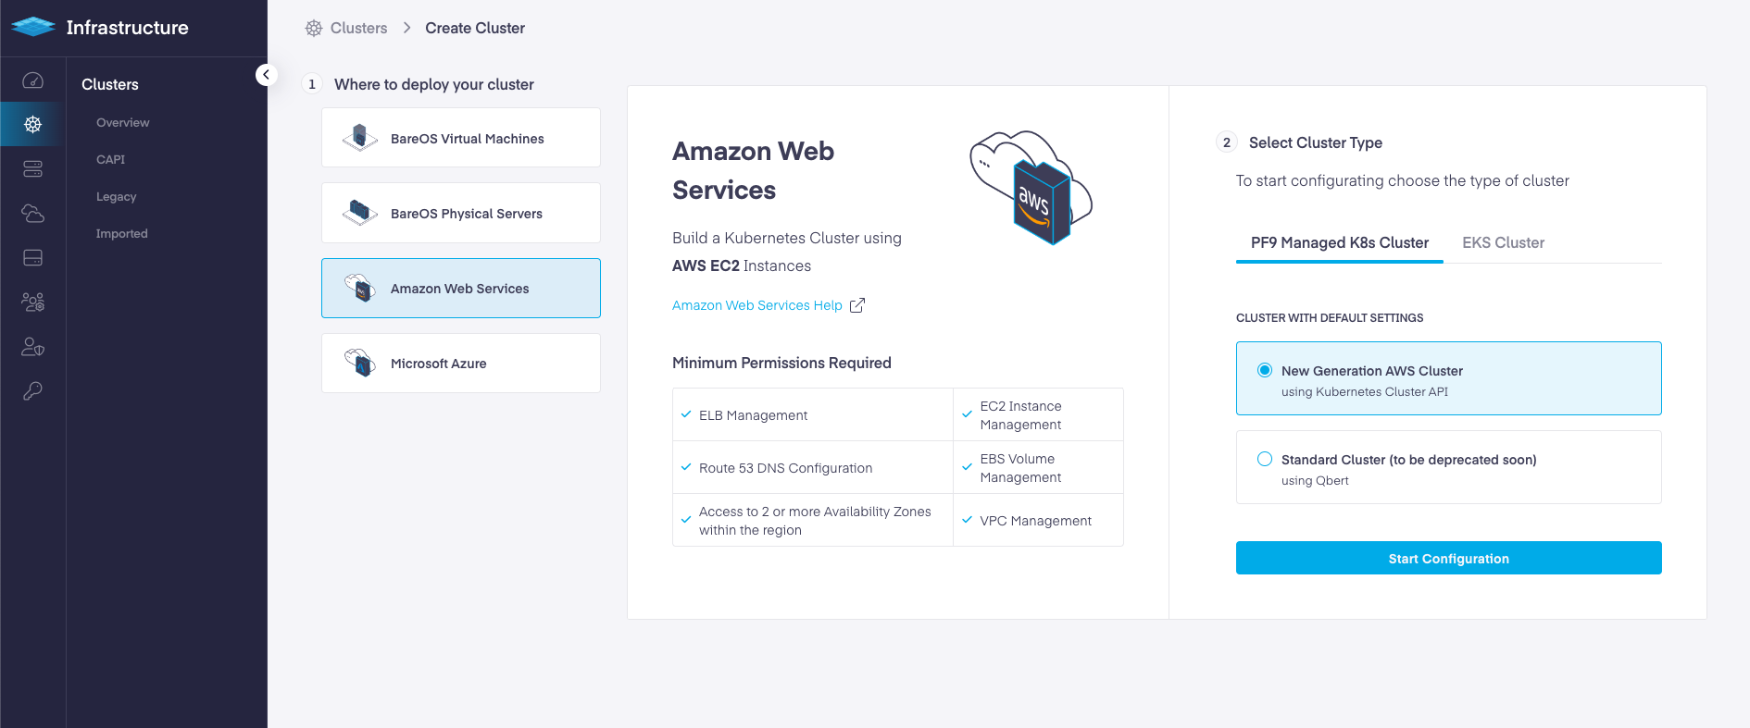Open the Amazon Web Services Help link

click(756, 305)
